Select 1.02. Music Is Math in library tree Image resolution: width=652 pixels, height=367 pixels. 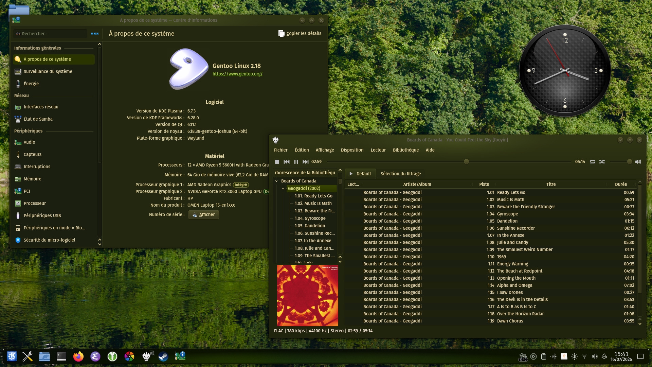313,203
